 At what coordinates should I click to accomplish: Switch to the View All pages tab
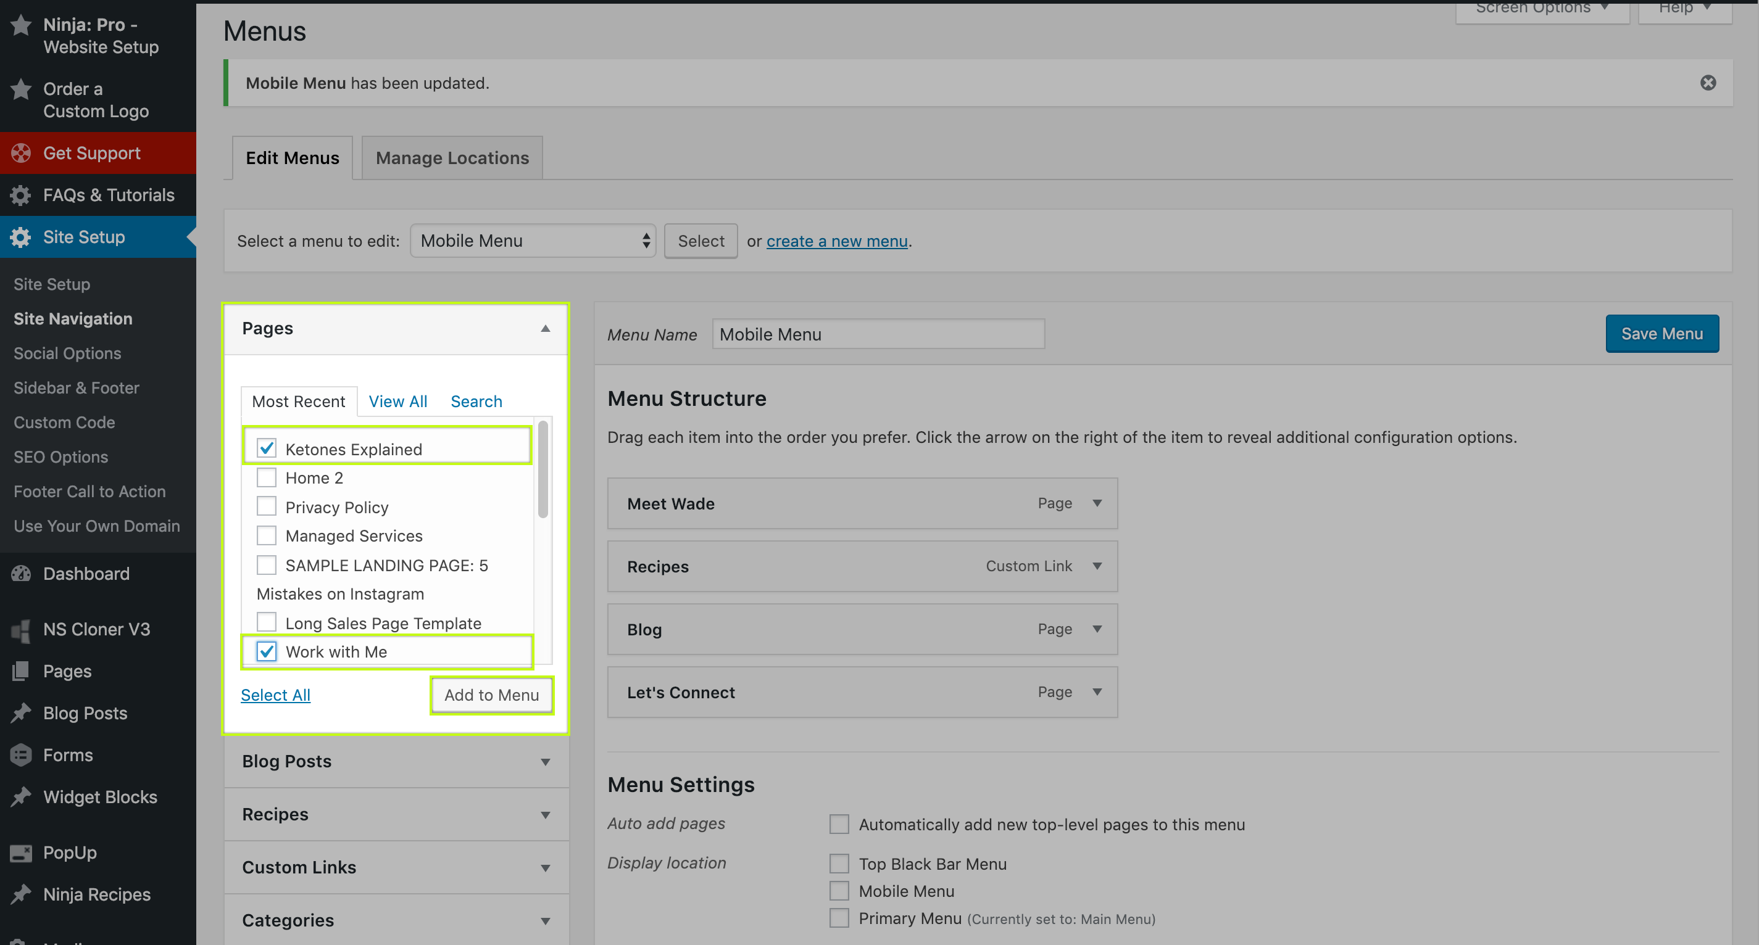click(x=397, y=401)
